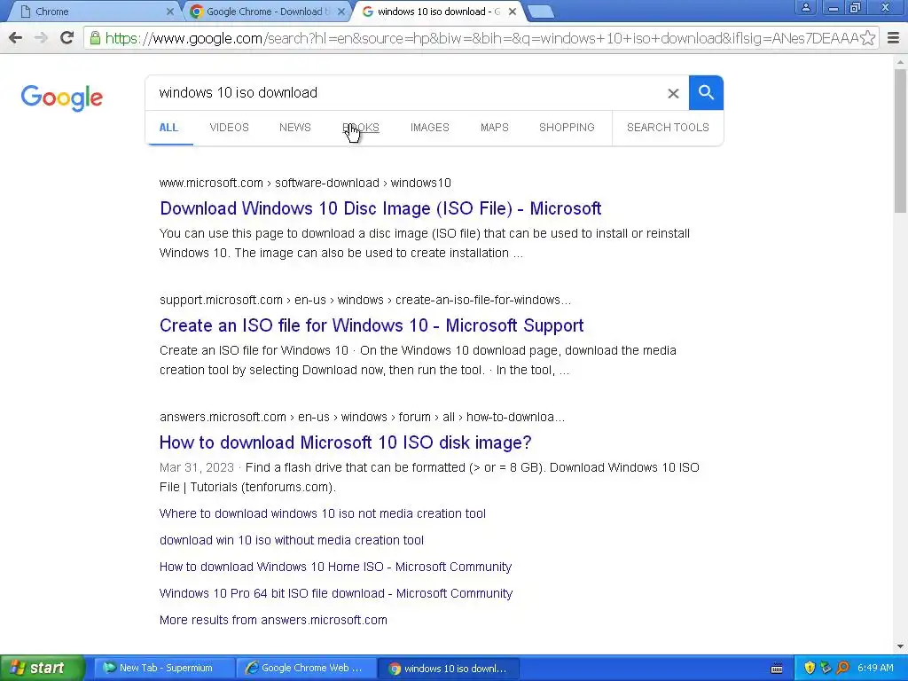Select the NEWS search filter tab
This screenshot has width=908, height=681.
[295, 128]
